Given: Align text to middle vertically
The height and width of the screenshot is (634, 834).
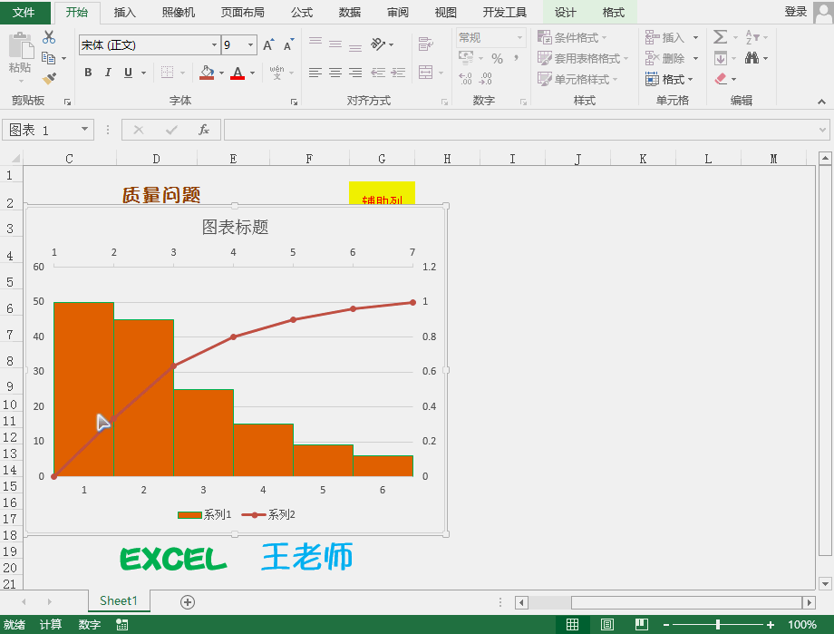Looking at the screenshot, I should coord(335,44).
